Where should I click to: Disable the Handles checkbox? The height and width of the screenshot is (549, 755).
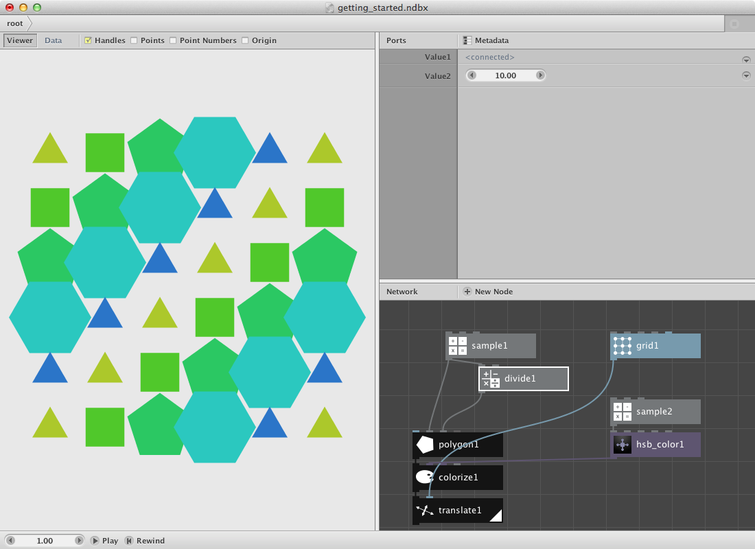coord(89,40)
